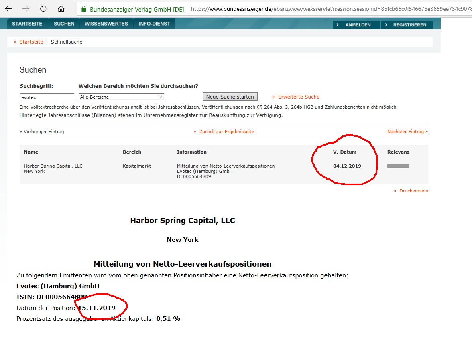Viewport: 472px width, 346px height.
Task: Click the ANMELDEN login button
Action: pos(356,25)
